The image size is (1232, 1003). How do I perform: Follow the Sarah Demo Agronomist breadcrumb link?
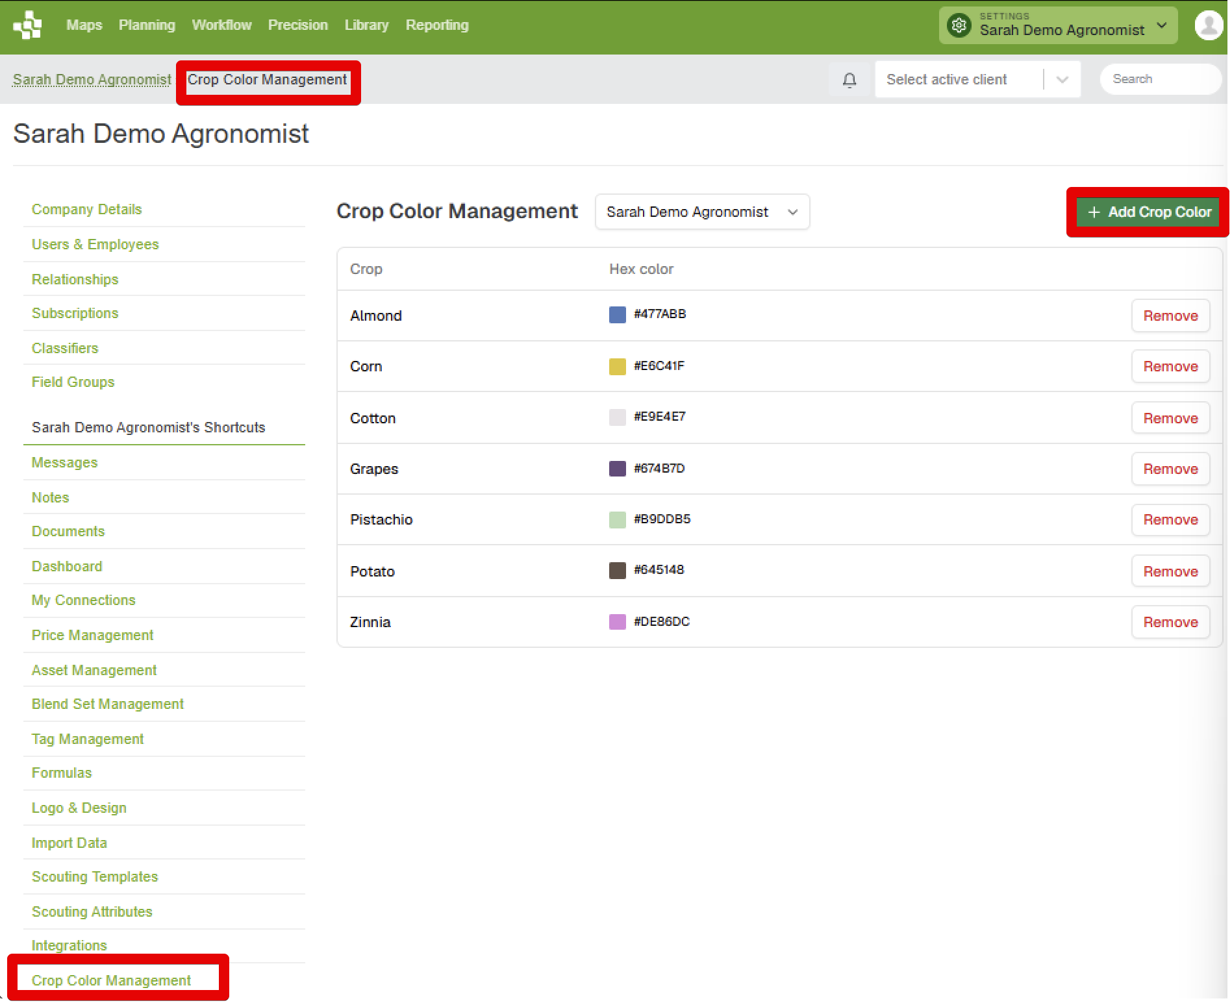92,79
